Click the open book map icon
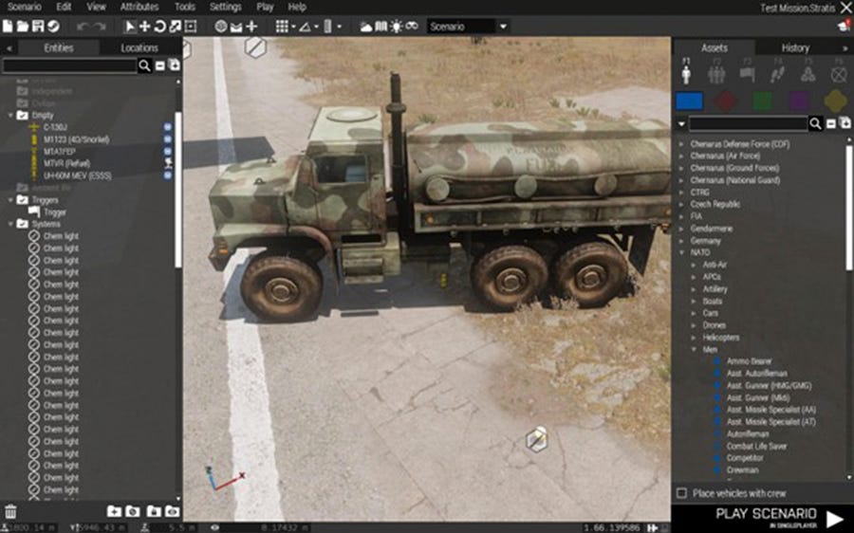 [x=381, y=27]
